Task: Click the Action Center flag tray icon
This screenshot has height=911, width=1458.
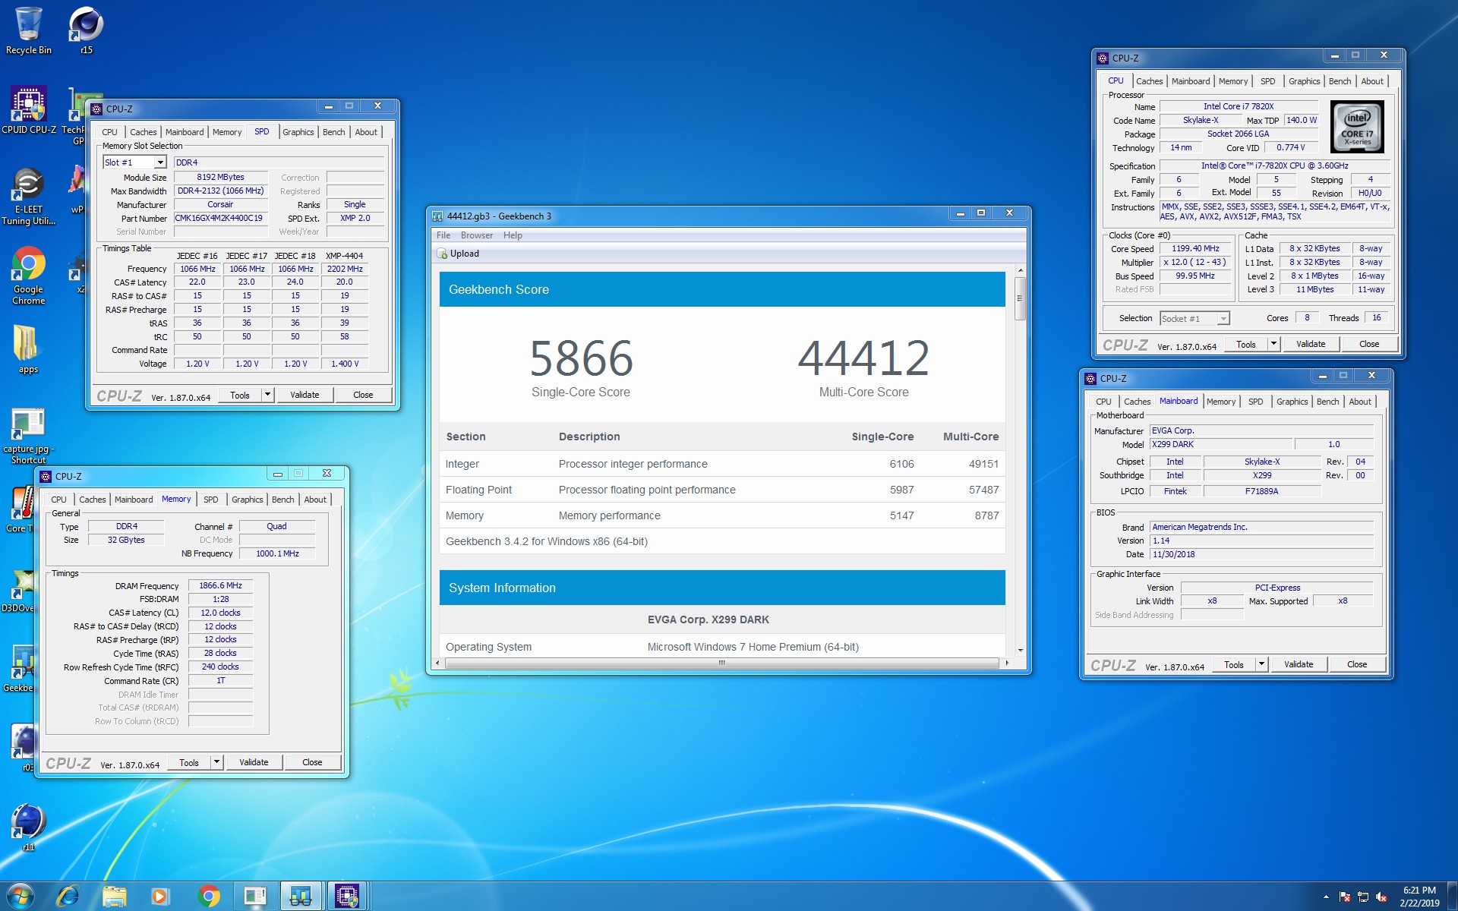Action: click(1345, 897)
